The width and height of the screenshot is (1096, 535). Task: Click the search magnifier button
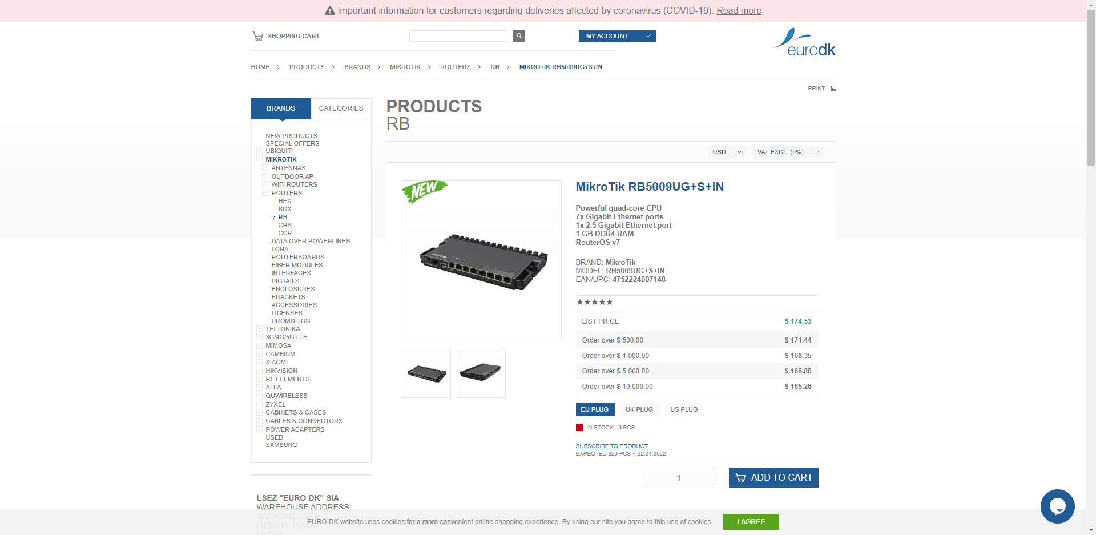tap(519, 36)
